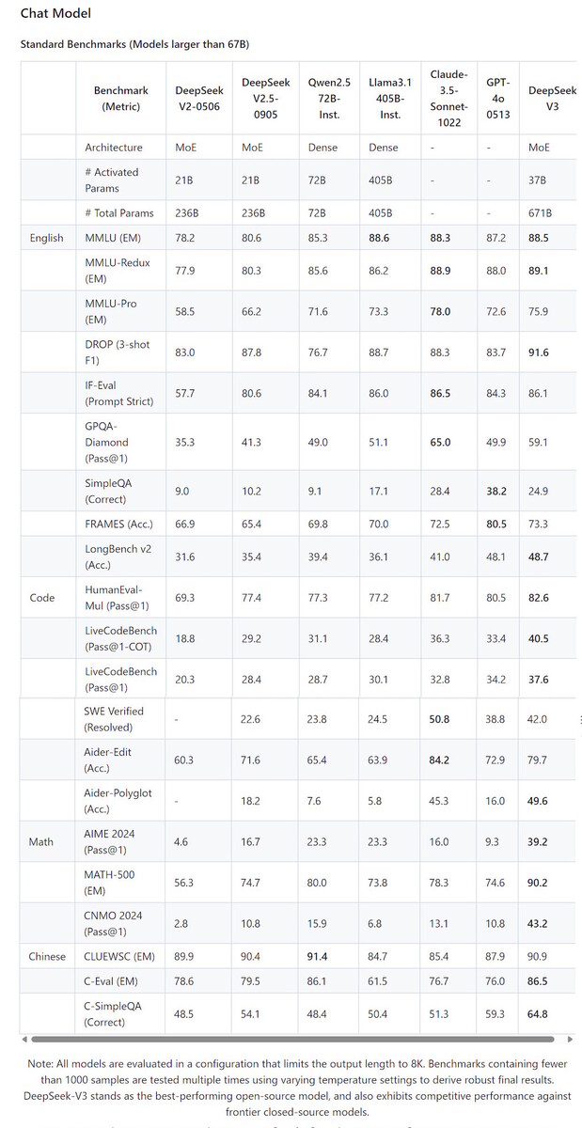
Task: Click the GPQA-Diamond (Pass@1) row label
Action: [x=107, y=442]
